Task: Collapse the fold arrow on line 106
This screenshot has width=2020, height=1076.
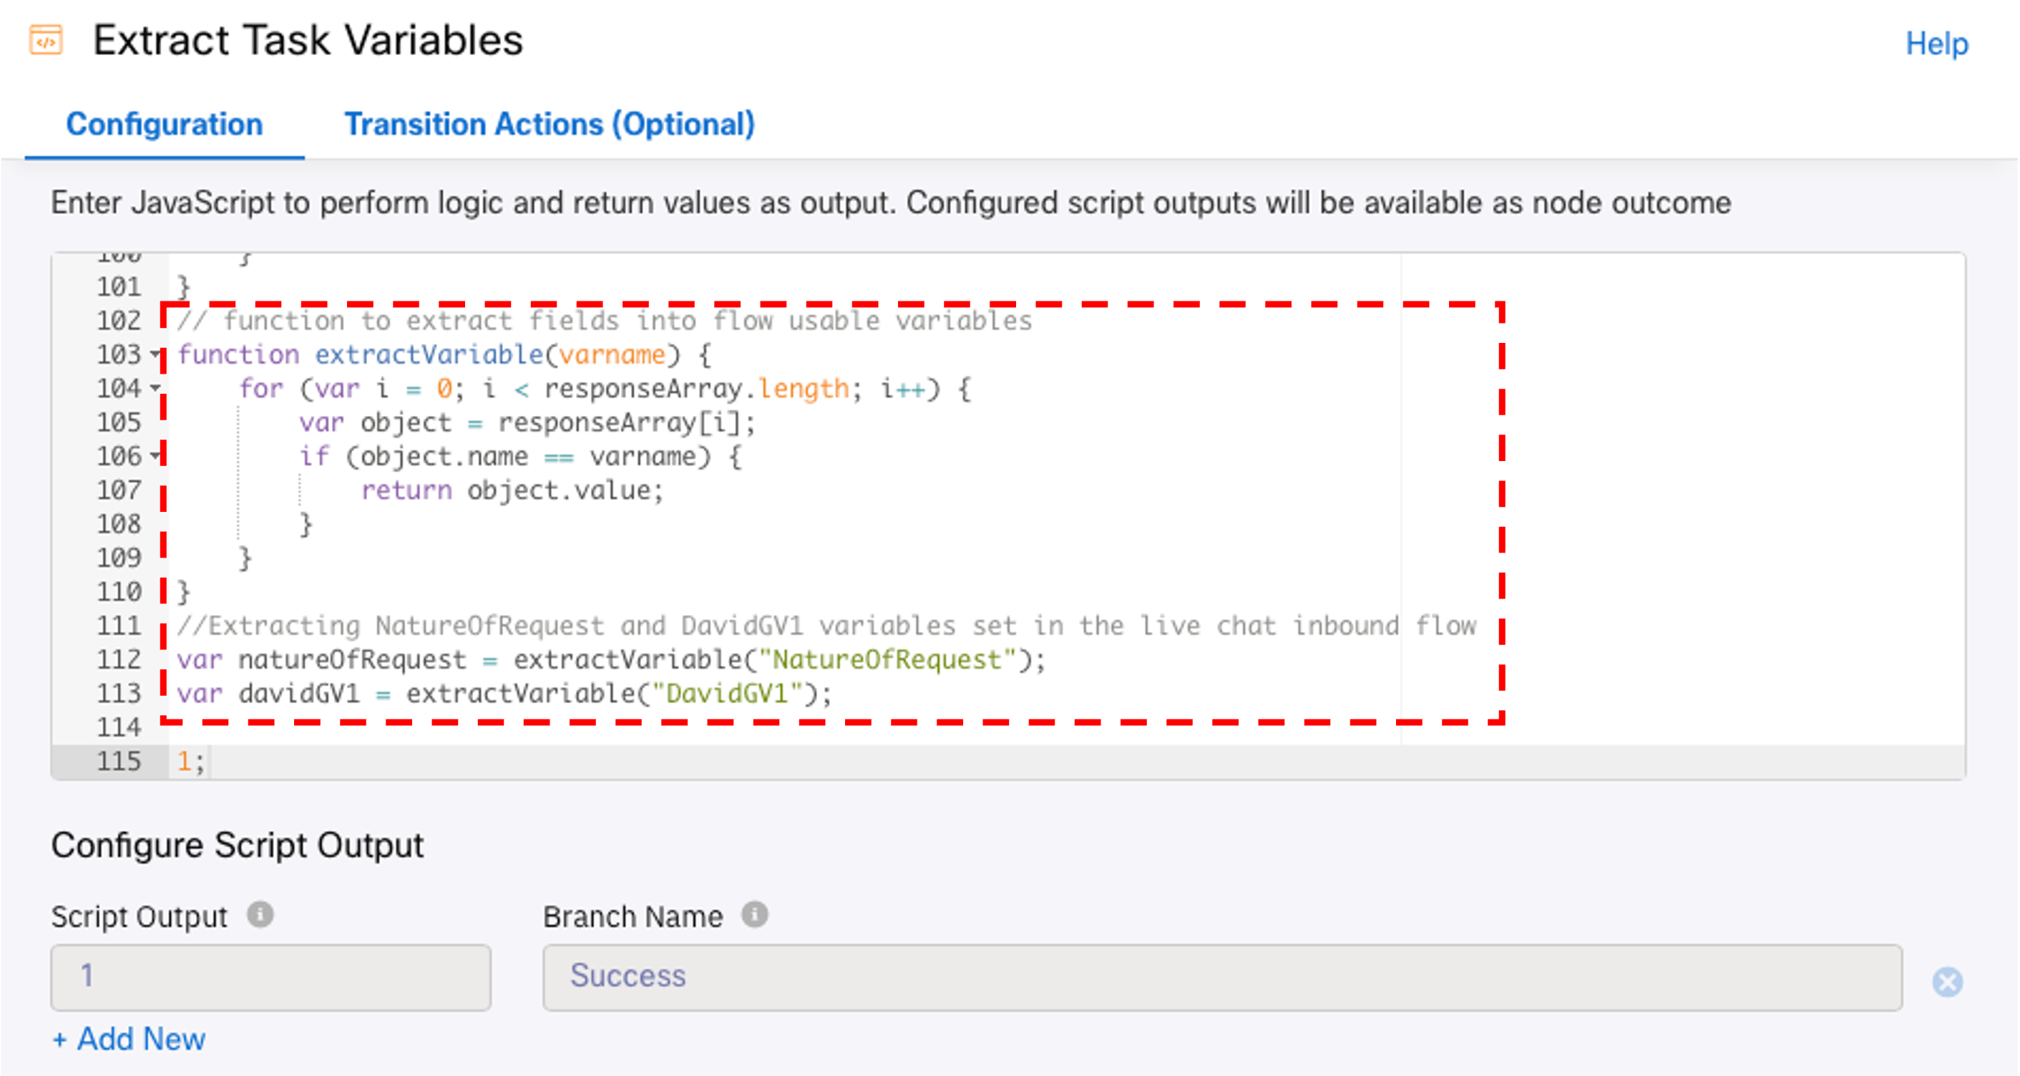Action: tap(155, 455)
